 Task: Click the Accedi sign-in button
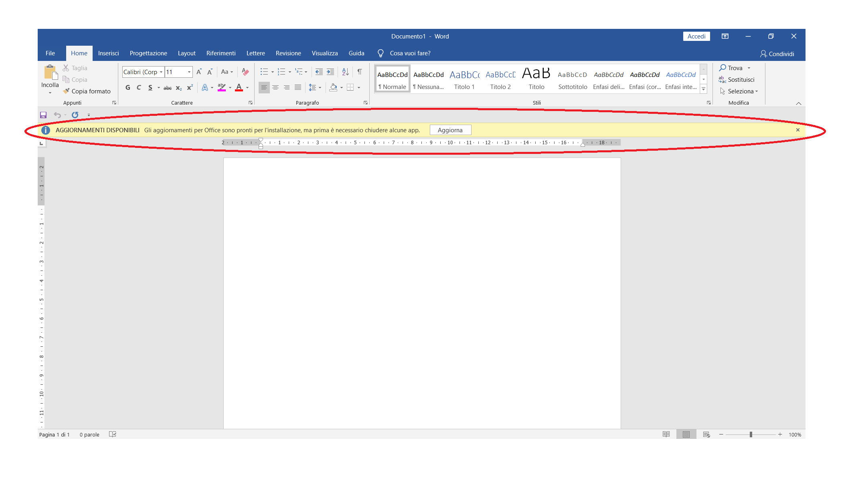[696, 36]
